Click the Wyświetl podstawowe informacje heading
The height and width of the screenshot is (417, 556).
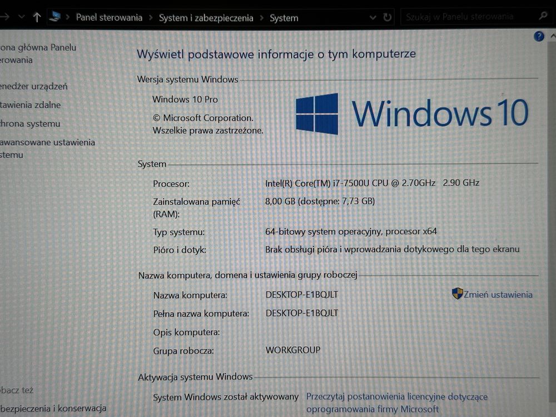[276, 54]
